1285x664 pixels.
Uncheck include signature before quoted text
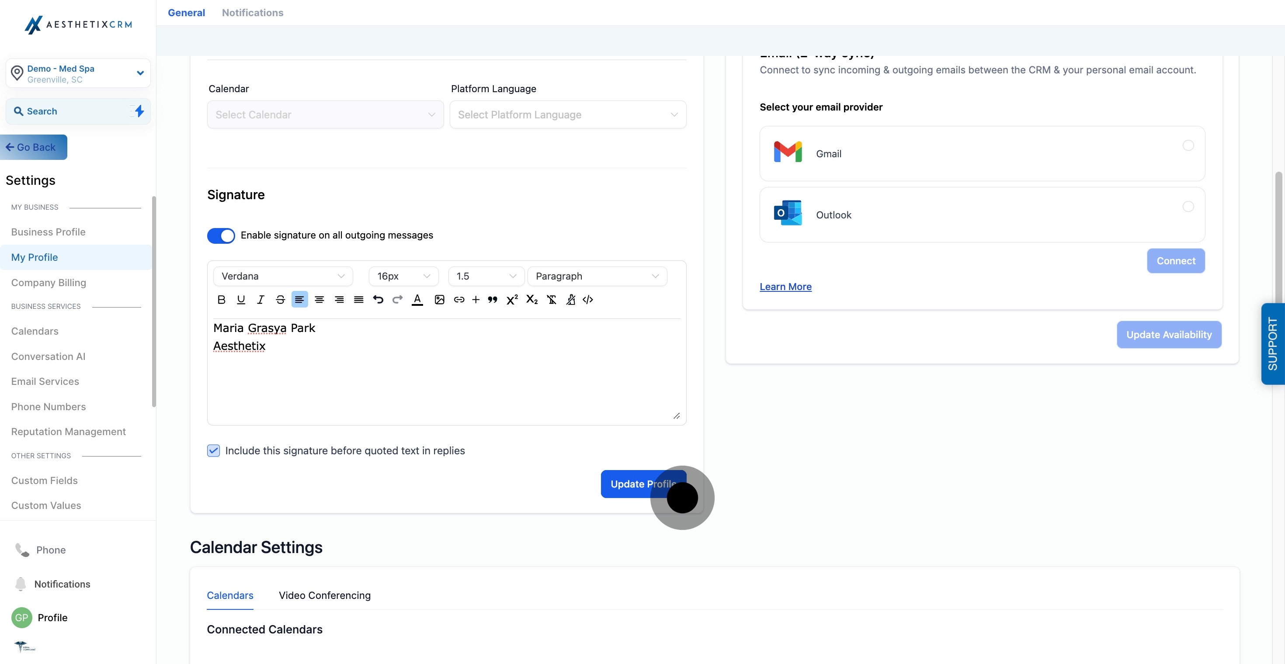(213, 451)
